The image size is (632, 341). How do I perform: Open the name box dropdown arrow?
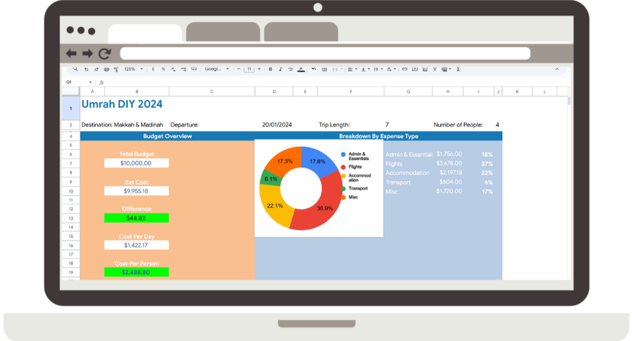[90, 82]
